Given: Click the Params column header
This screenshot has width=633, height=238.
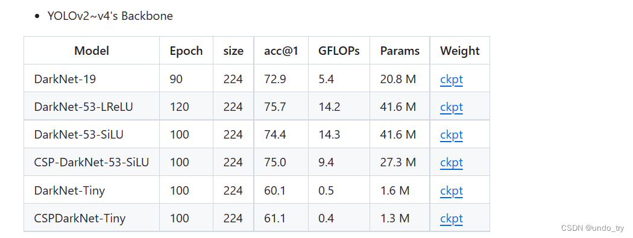Looking at the screenshot, I should pyautogui.click(x=400, y=51).
